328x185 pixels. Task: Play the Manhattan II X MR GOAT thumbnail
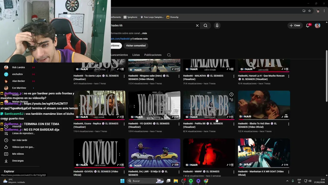pyautogui.click(x=264, y=153)
